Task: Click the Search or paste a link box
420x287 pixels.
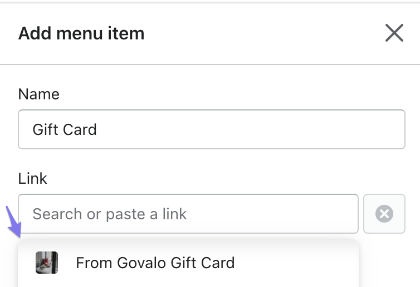Action: coord(188,214)
